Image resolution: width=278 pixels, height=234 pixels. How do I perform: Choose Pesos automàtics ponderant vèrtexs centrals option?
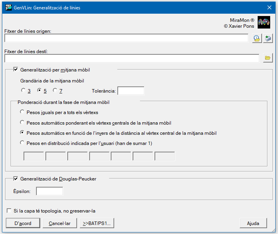pyautogui.click(x=22, y=122)
